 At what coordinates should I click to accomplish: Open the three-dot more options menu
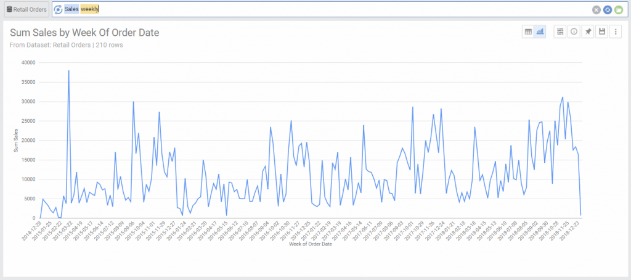click(x=616, y=31)
